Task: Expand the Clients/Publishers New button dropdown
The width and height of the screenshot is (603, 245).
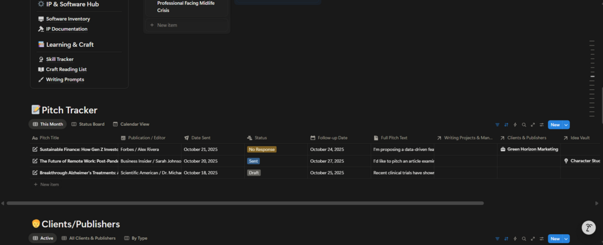Action: point(566,238)
